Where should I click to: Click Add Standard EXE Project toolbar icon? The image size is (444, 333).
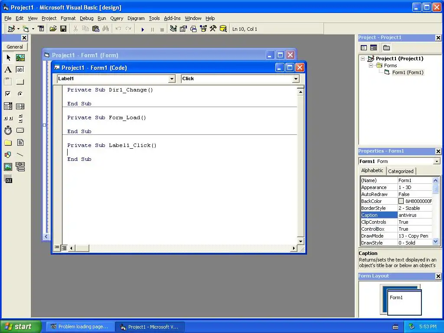coord(11,29)
